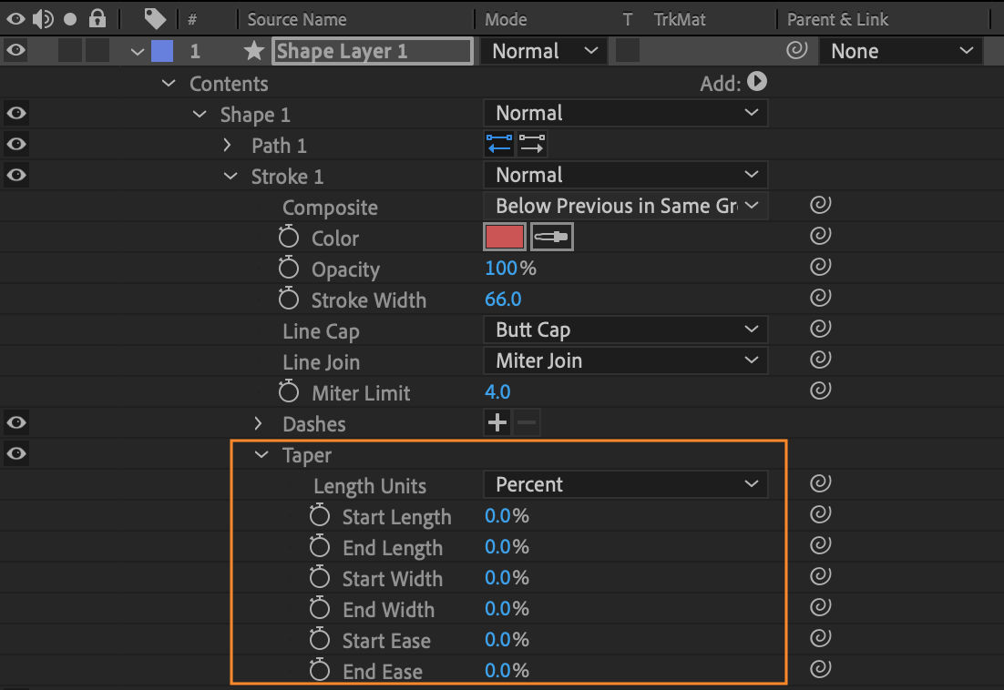Open the Line Cap dropdown showing Butt Cap
The height and width of the screenshot is (690, 1004).
625,330
